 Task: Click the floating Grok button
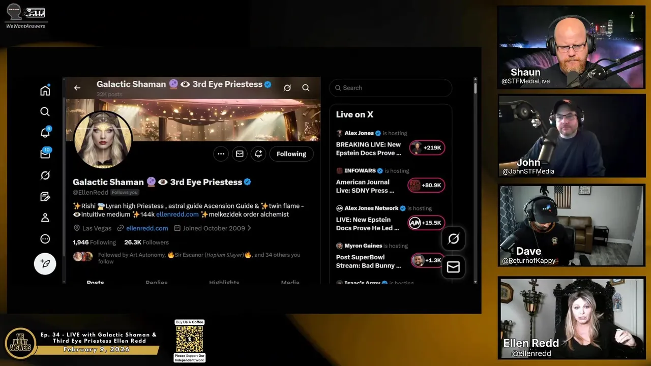[453, 238]
